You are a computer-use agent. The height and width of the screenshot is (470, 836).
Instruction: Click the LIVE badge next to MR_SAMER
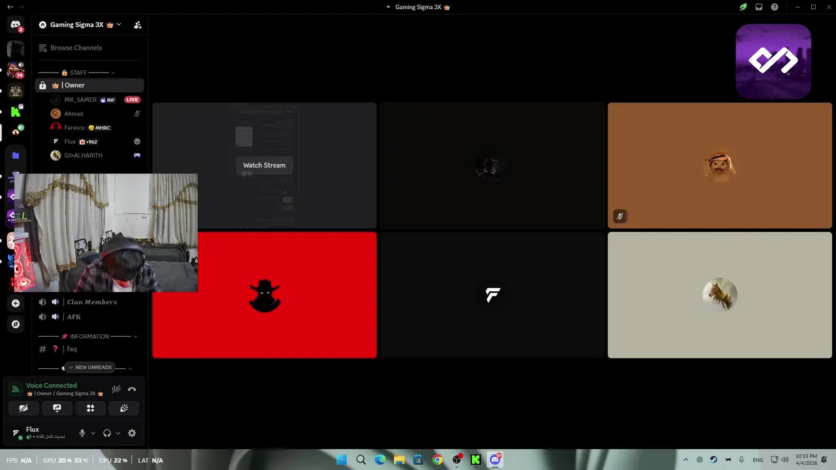pos(132,100)
